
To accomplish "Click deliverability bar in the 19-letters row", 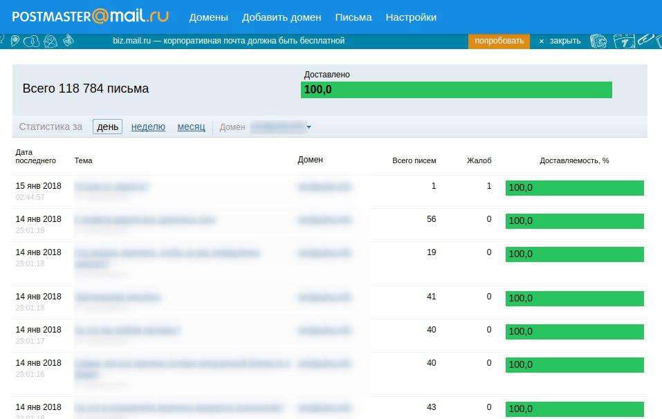I will tap(575, 254).
